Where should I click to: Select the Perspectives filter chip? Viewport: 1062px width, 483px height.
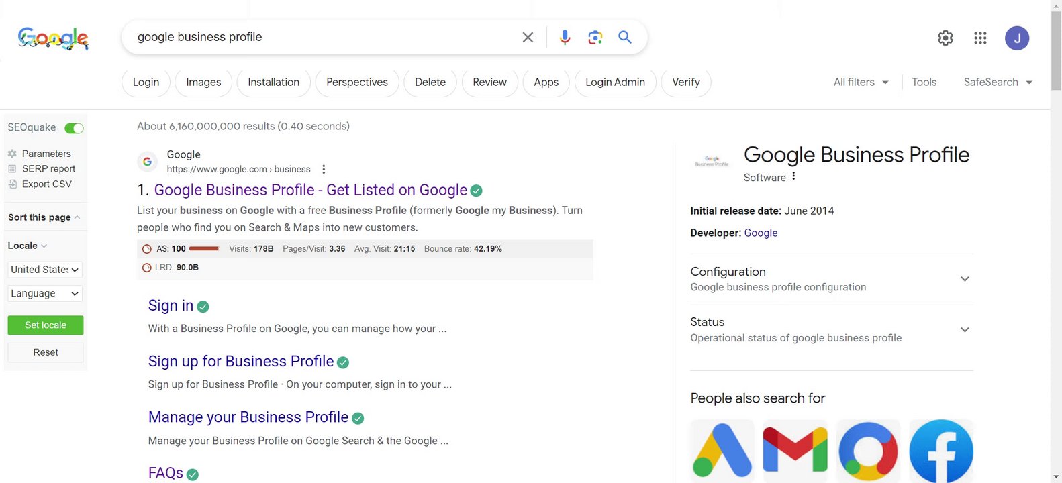tap(356, 83)
